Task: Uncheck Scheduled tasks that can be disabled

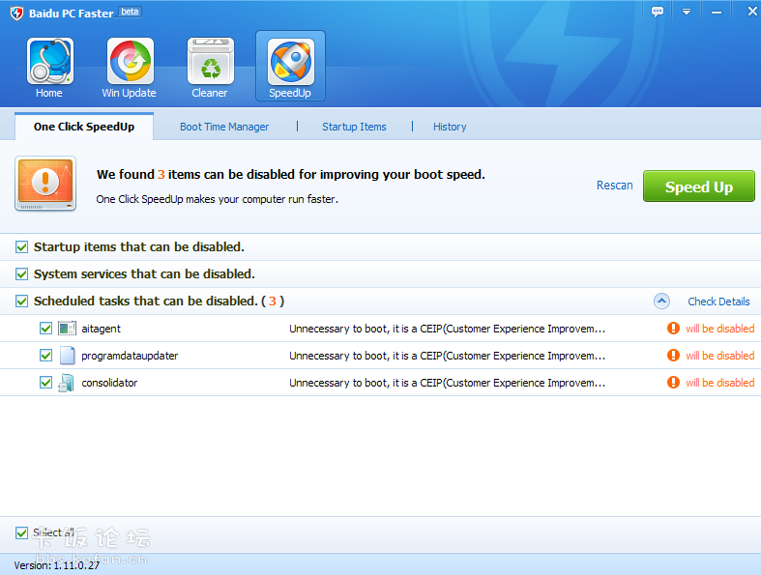Action: (22, 302)
